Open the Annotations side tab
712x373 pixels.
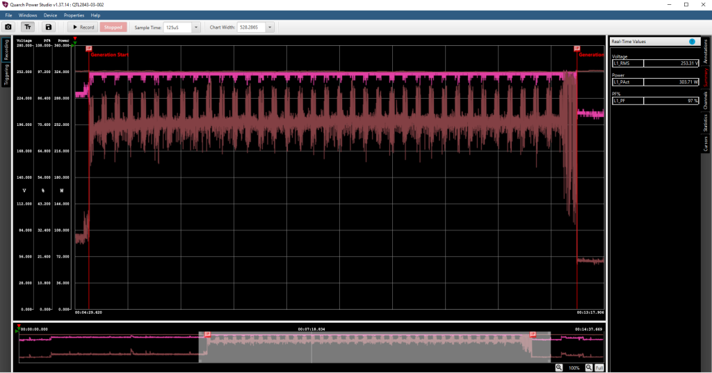tap(706, 51)
